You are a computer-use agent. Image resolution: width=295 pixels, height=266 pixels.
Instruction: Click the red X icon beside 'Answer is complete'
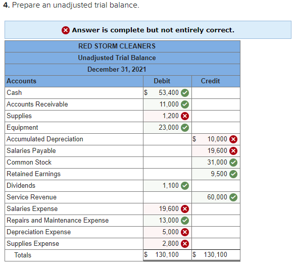66,30
